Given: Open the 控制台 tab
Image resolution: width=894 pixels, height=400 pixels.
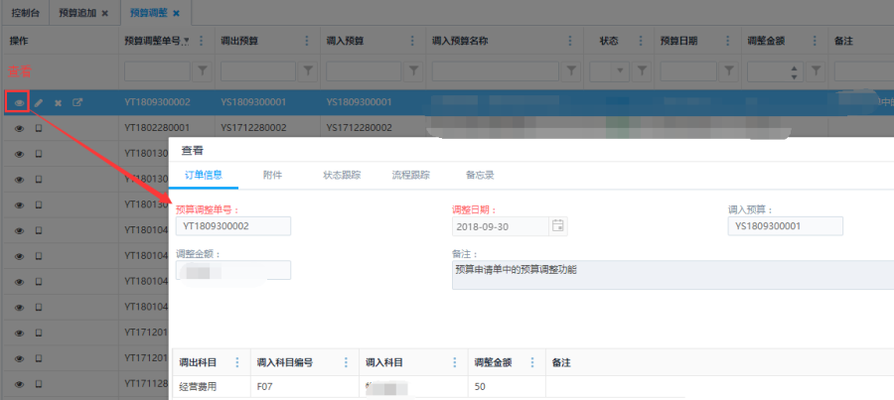Looking at the screenshot, I should click(x=24, y=13).
